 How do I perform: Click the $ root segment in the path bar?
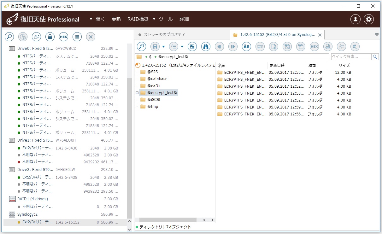150,57
